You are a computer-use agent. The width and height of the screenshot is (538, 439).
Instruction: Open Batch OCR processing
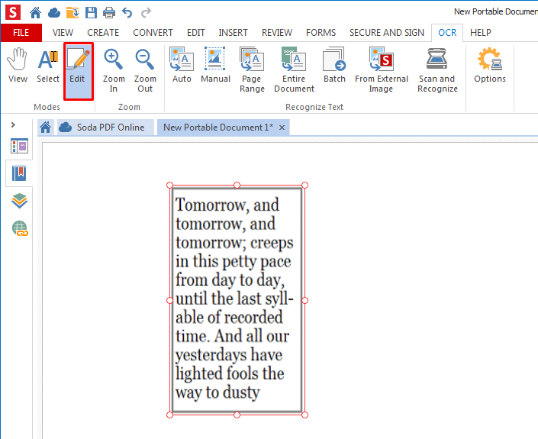click(x=334, y=65)
